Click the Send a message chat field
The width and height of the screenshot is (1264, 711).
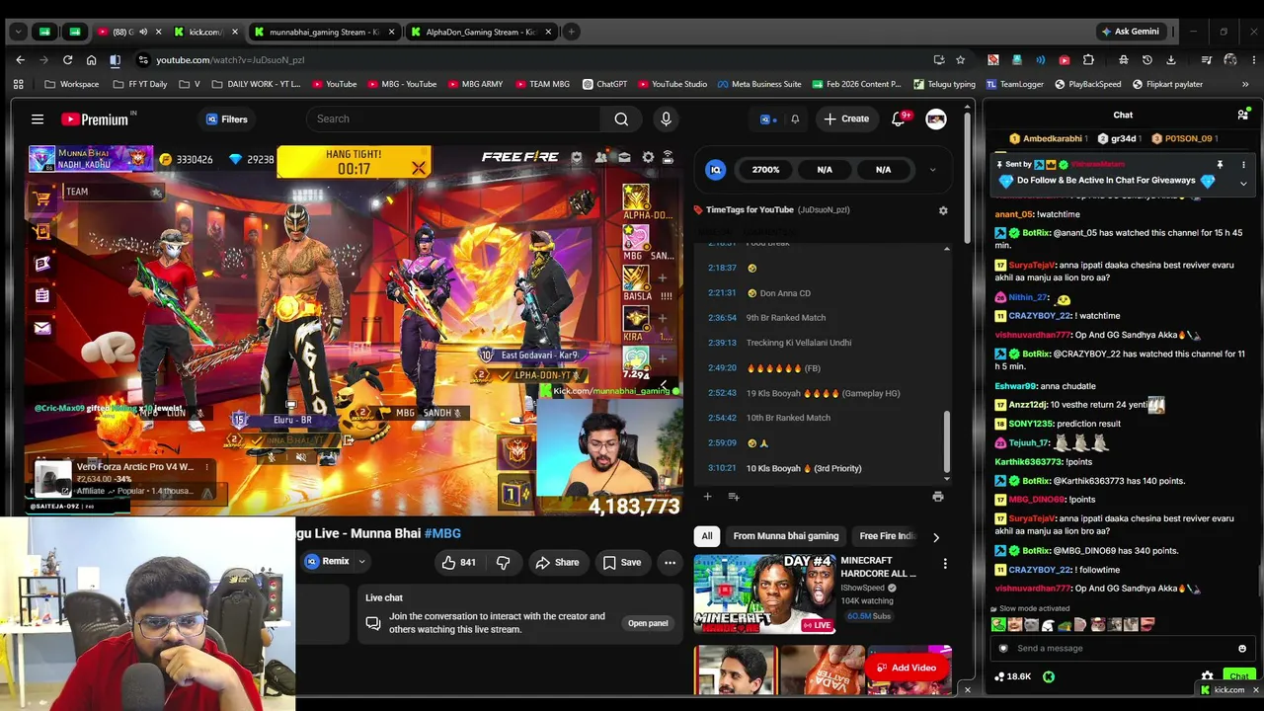[x=1124, y=649]
